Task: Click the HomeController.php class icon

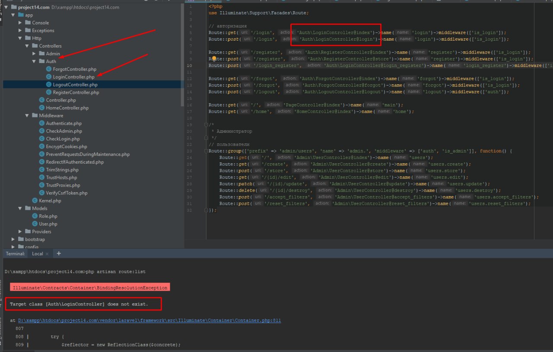Action: tap(42, 108)
